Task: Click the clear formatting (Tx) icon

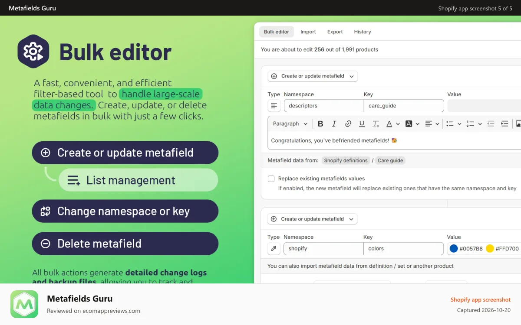Action: pyautogui.click(x=376, y=124)
